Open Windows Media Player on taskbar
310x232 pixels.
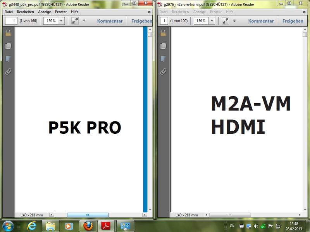pyautogui.click(x=69, y=226)
